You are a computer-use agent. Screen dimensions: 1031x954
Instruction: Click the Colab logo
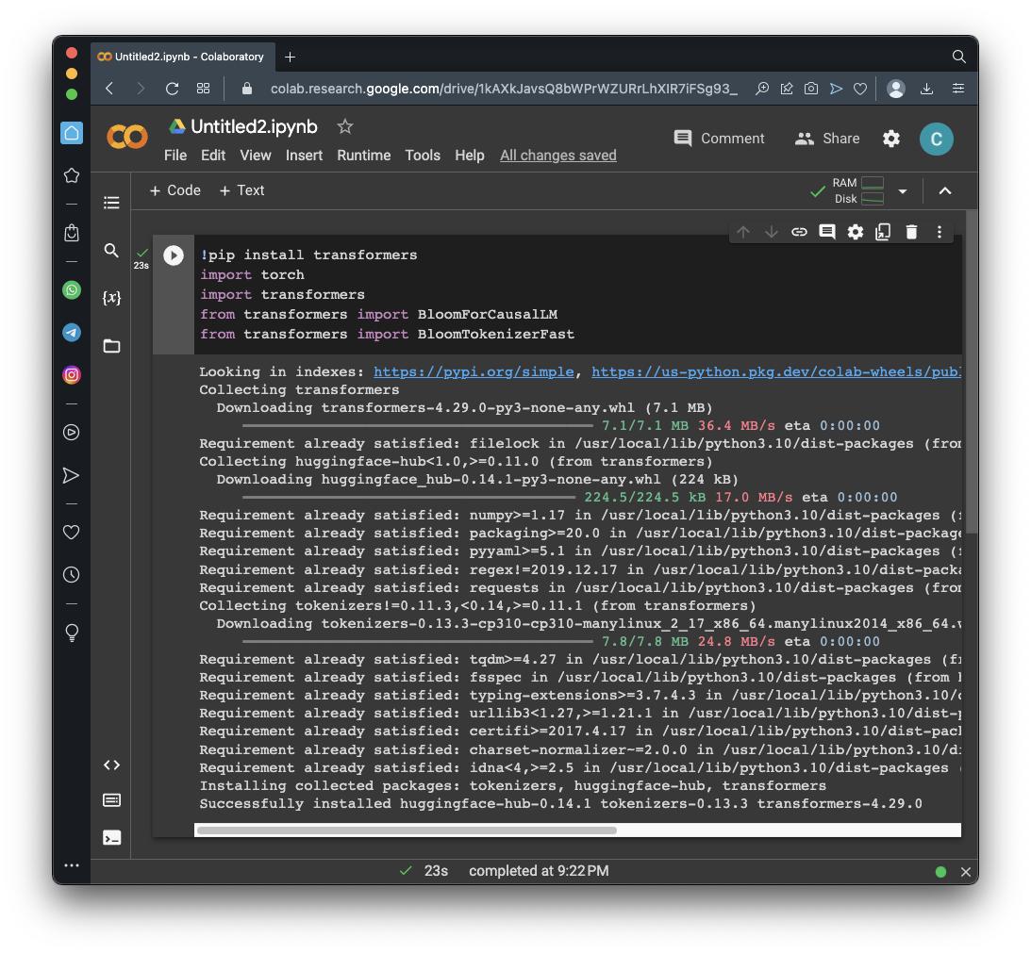(127, 138)
